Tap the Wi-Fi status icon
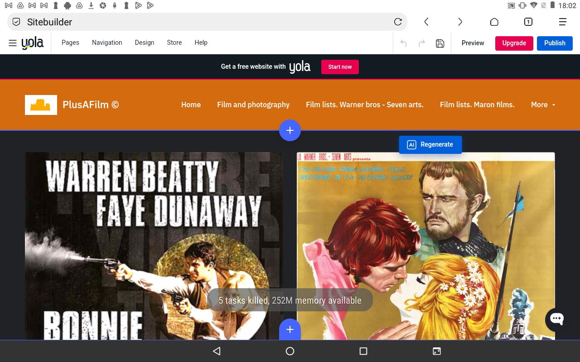 pyautogui.click(x=534, y=5)
